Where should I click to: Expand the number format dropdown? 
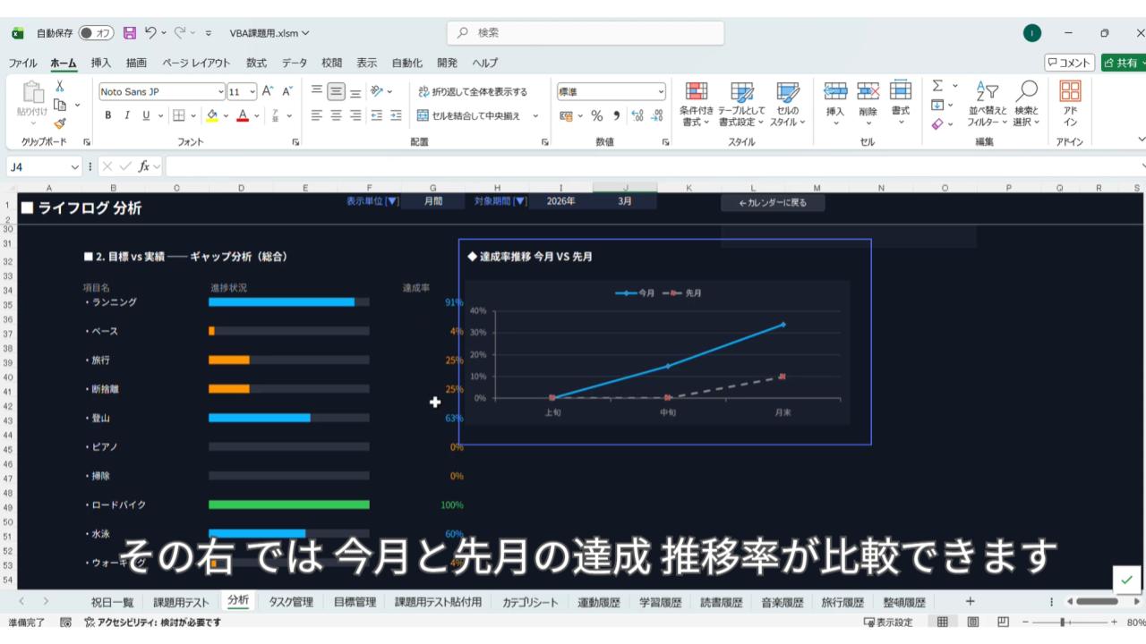[661, 91]
